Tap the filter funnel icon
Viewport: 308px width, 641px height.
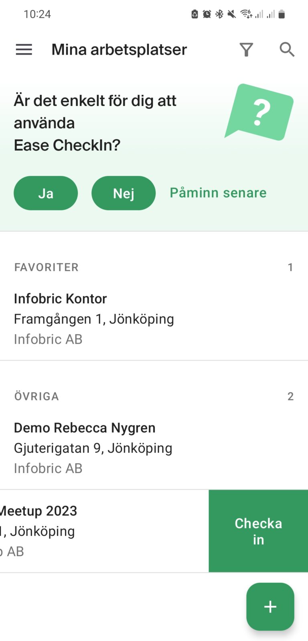tap(246, 50)
